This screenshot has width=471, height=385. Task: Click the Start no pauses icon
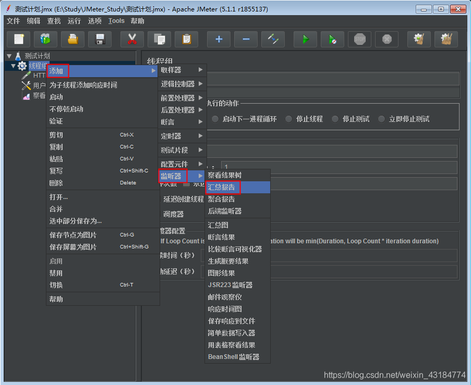coord(333,39)
